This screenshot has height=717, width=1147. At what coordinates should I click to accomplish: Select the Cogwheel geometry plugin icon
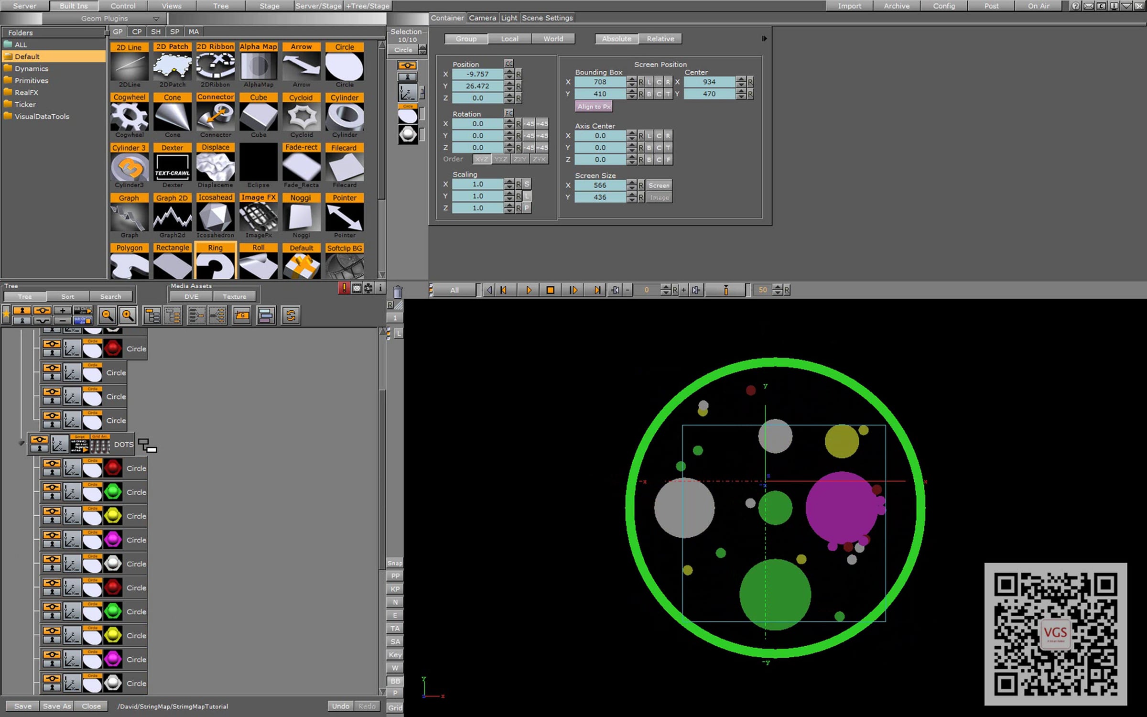(129, 116)
